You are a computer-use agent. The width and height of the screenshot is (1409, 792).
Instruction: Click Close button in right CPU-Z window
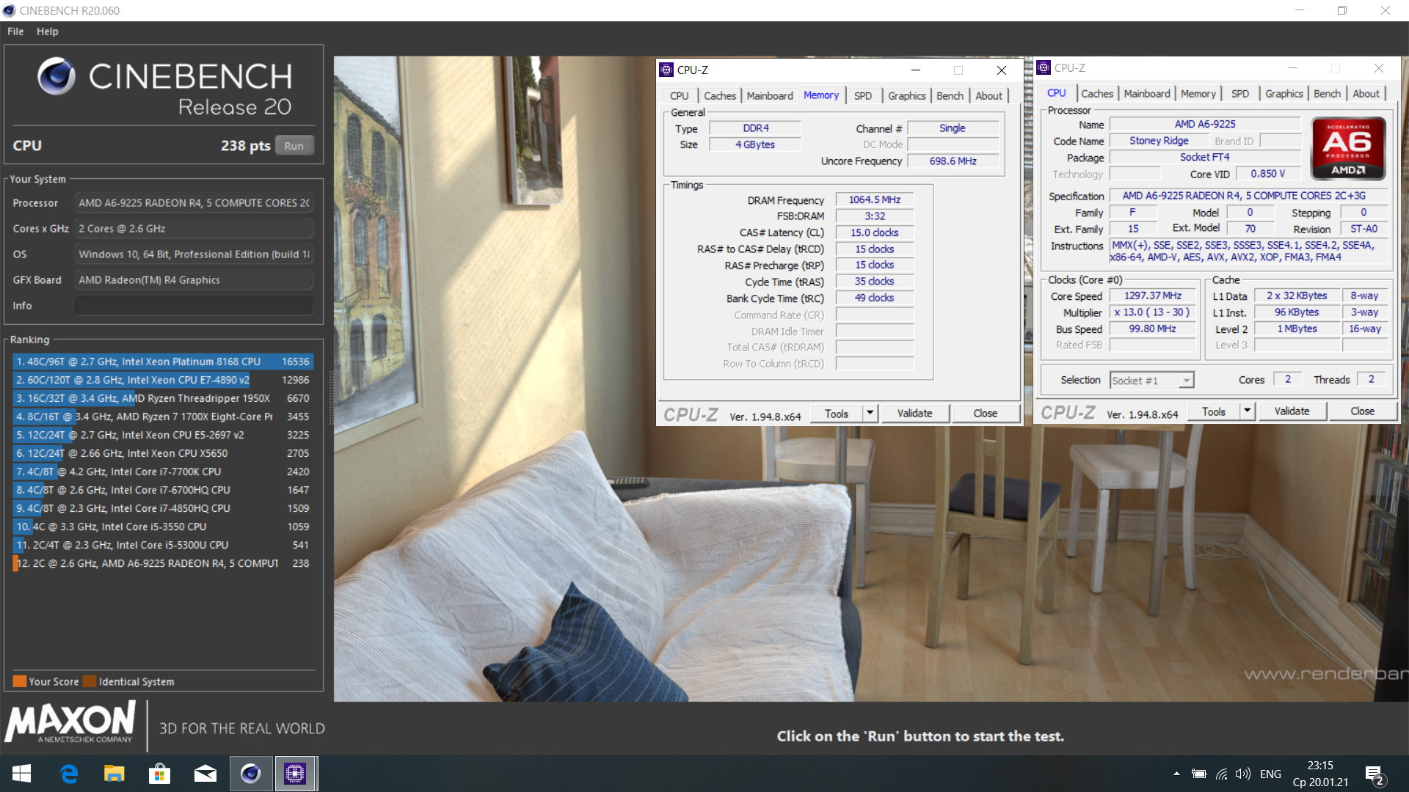1363,411
